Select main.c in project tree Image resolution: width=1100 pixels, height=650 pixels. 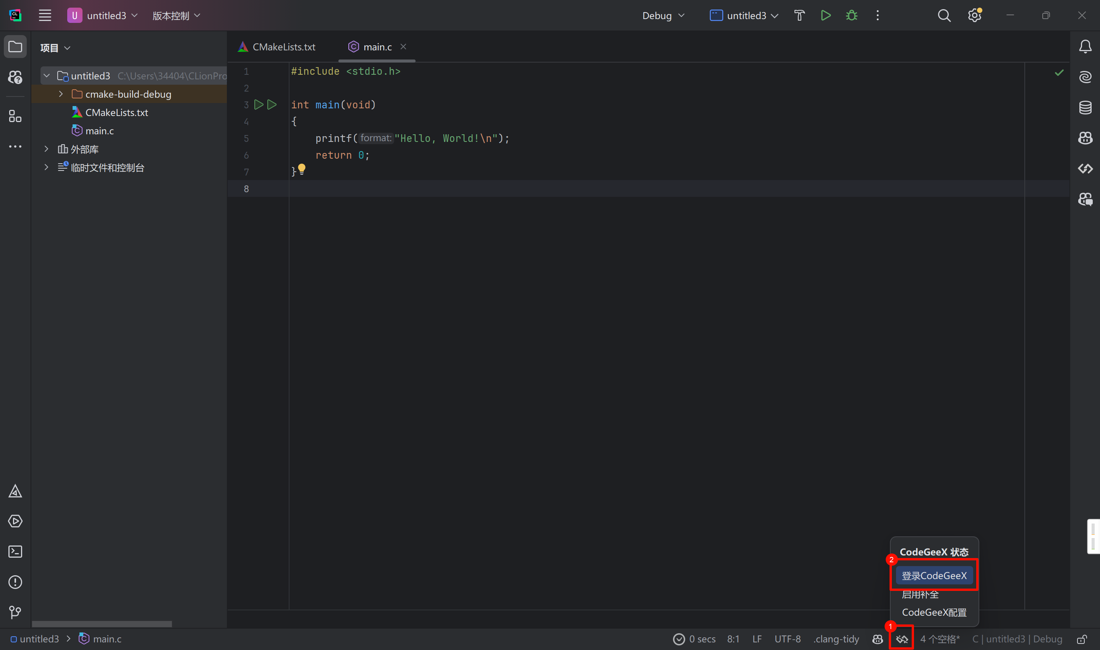[92, 131]
